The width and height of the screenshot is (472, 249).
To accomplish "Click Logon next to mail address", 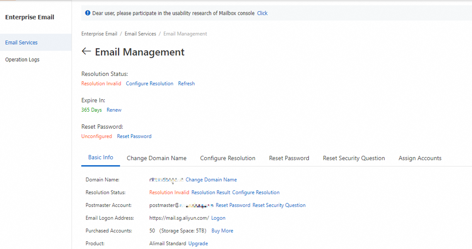I will tap(218, 218).
